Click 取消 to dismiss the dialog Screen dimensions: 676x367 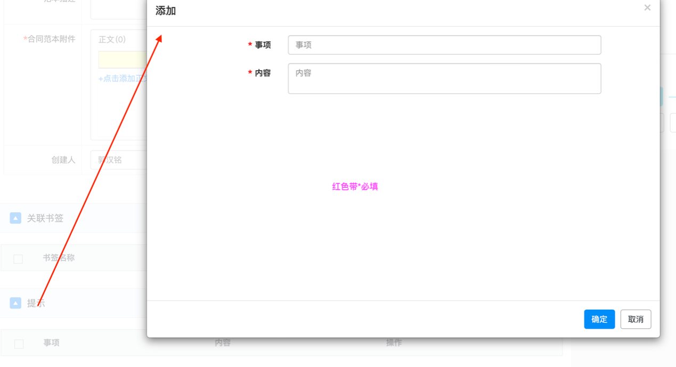(x=636, y=319)
